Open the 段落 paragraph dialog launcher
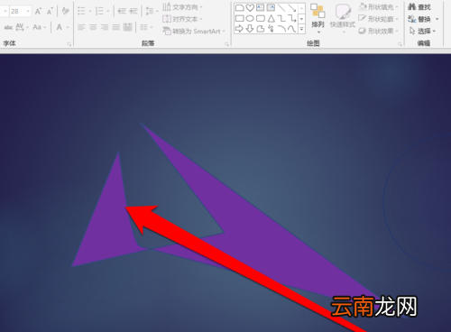 click(x=226, y=44)
